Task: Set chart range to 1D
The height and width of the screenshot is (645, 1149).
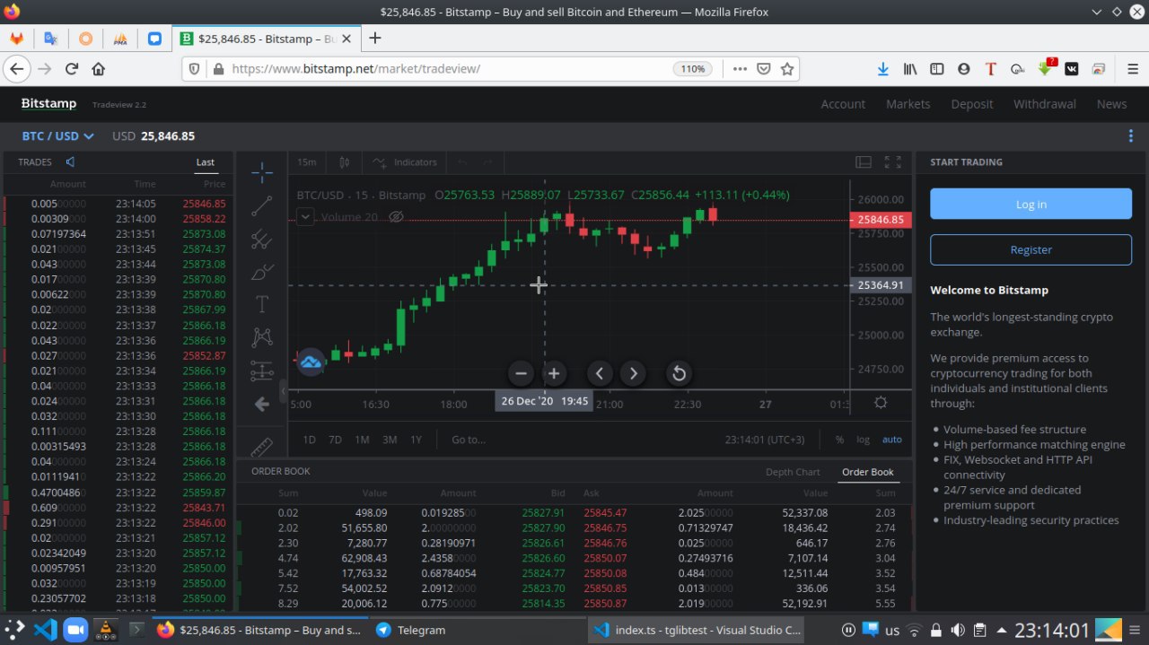Action: [309, 440]
